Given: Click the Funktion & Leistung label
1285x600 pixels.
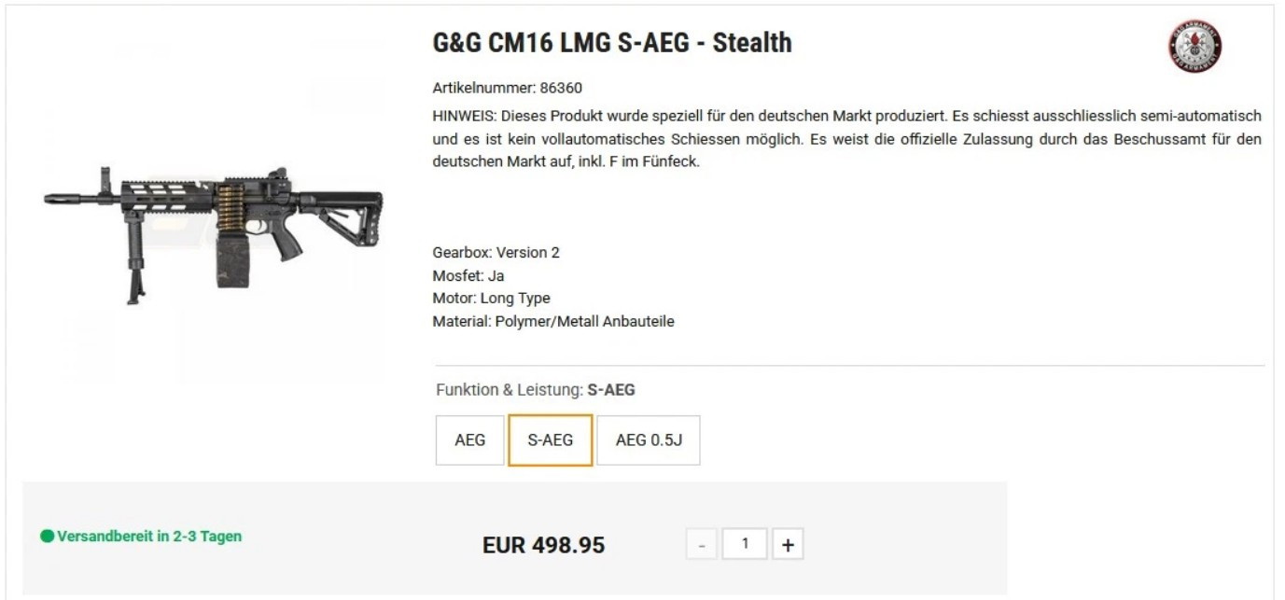Looking at the screenshot, I should click(510, 390).
